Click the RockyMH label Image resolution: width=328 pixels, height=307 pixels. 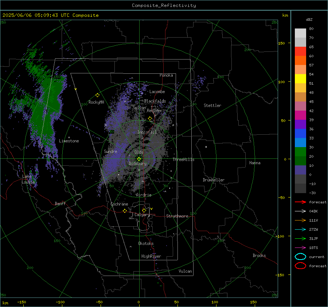click(96, 102)
